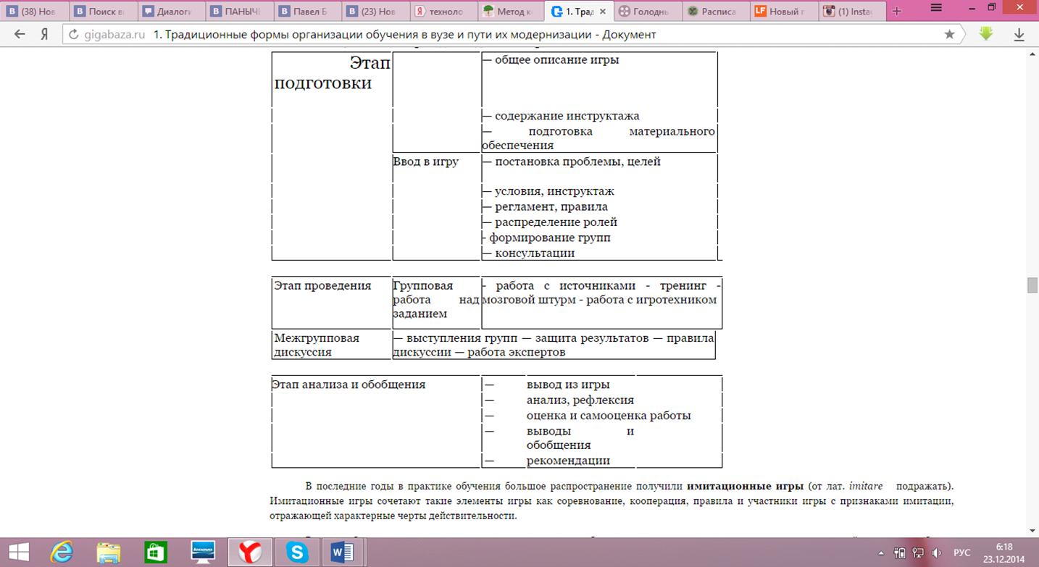Reload the gigabaza.ru page
The image size is (1039, 567).
pyautogui.click(x=72, y=34)
